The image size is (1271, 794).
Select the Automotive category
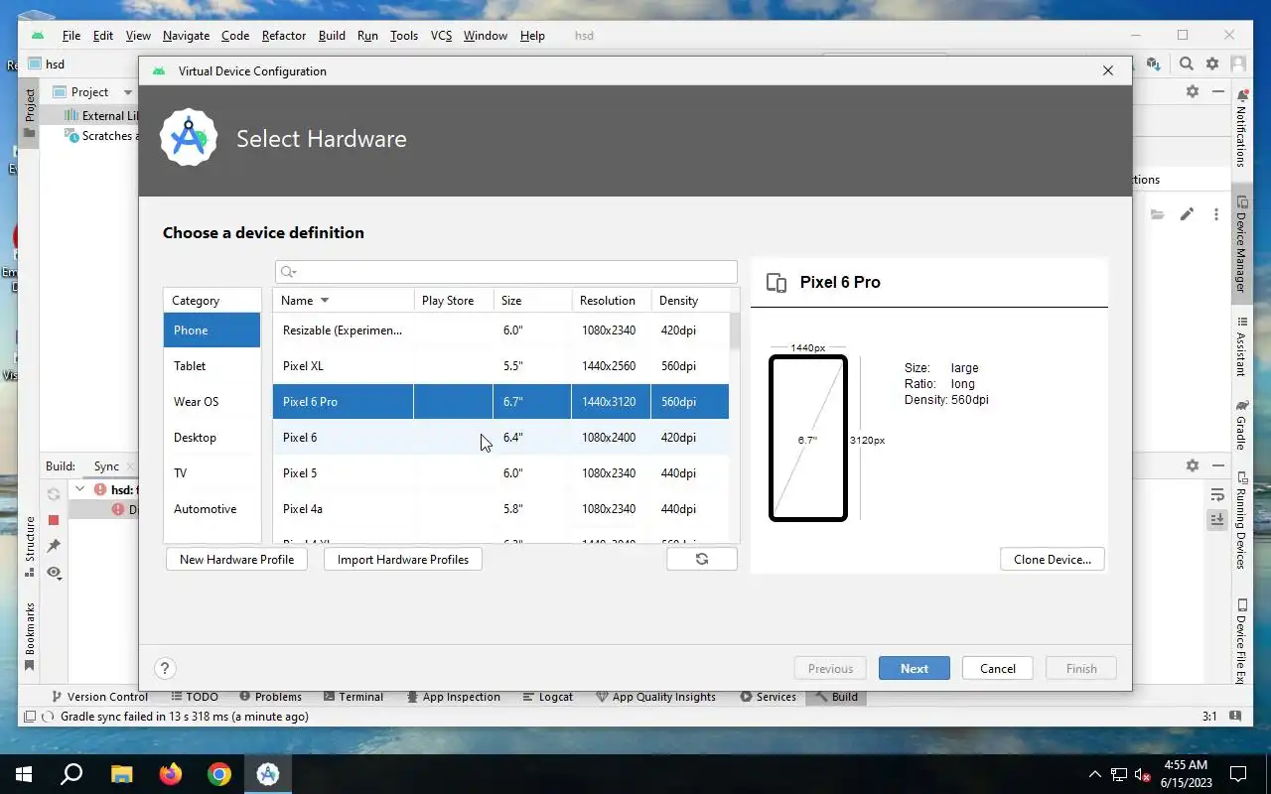pos(212,509)
